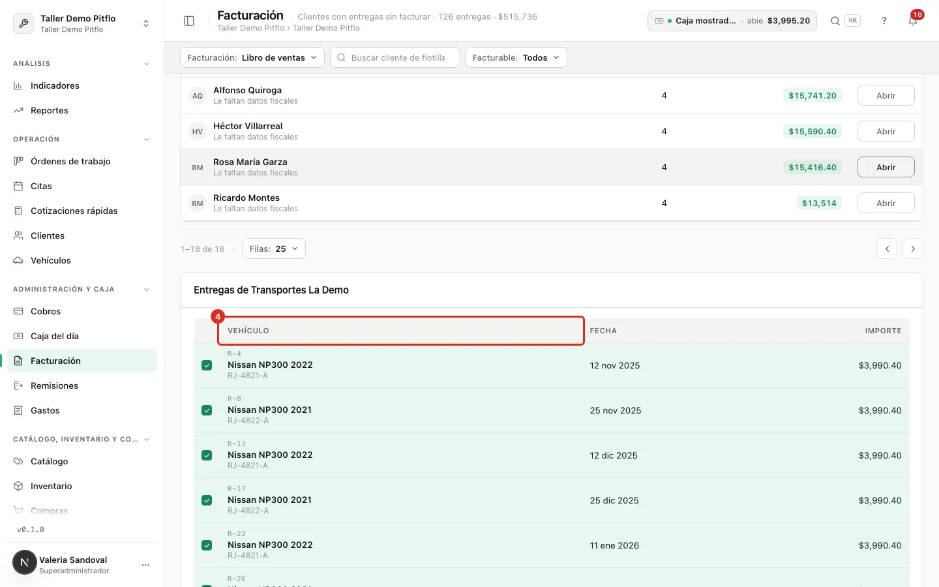Viewport: 939px width, 587px height.
Task: Click the Cotizaciones rápidas document icon
Action: (x=18, y=211)
